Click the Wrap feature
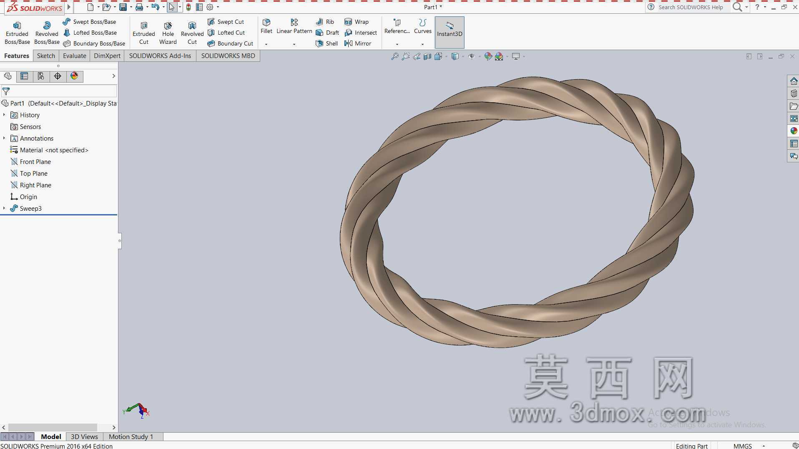 click(x=357, y=22)
